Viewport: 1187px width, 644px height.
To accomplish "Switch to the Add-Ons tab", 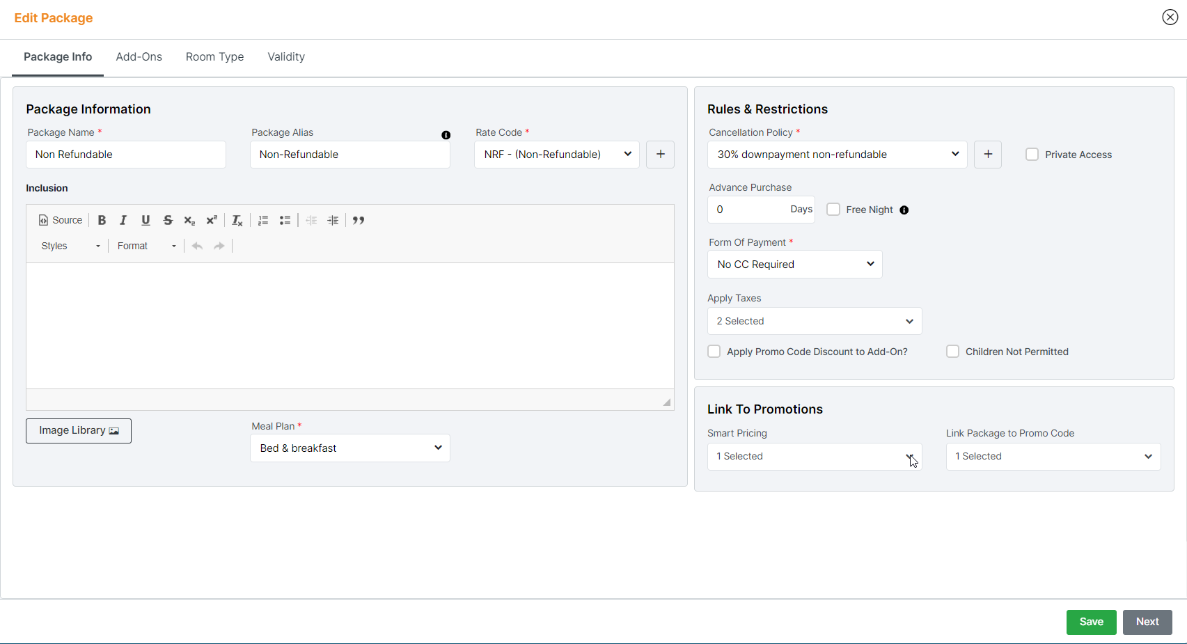I will click(139, 57).
